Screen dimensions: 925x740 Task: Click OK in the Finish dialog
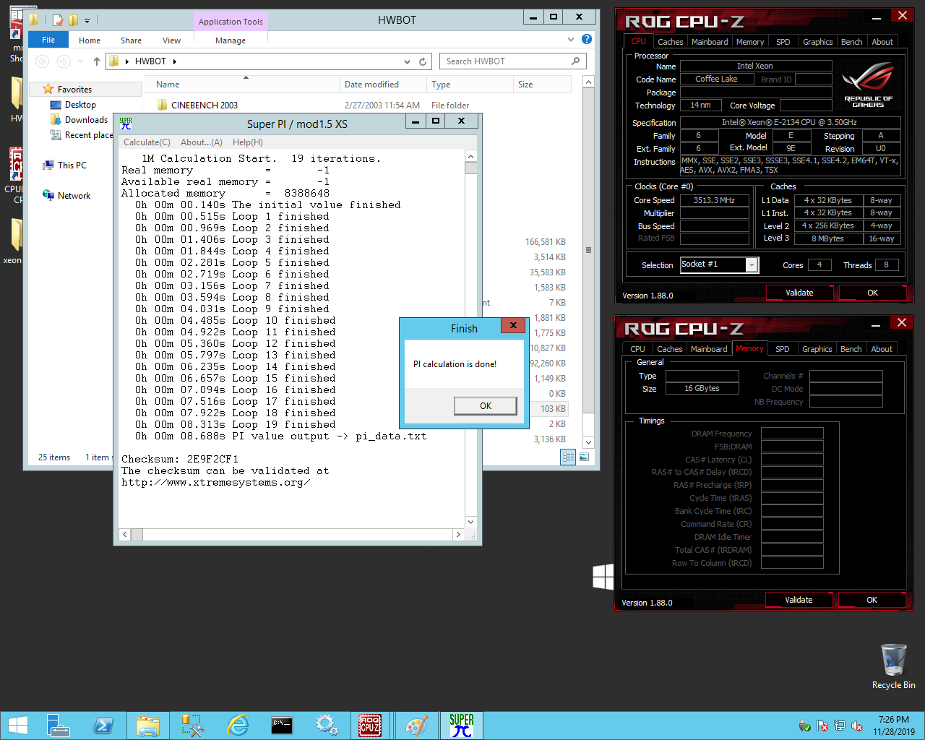pos(486,406)
